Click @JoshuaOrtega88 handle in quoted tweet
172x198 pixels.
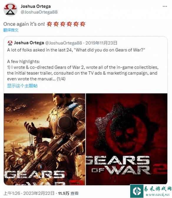(64, 43)
